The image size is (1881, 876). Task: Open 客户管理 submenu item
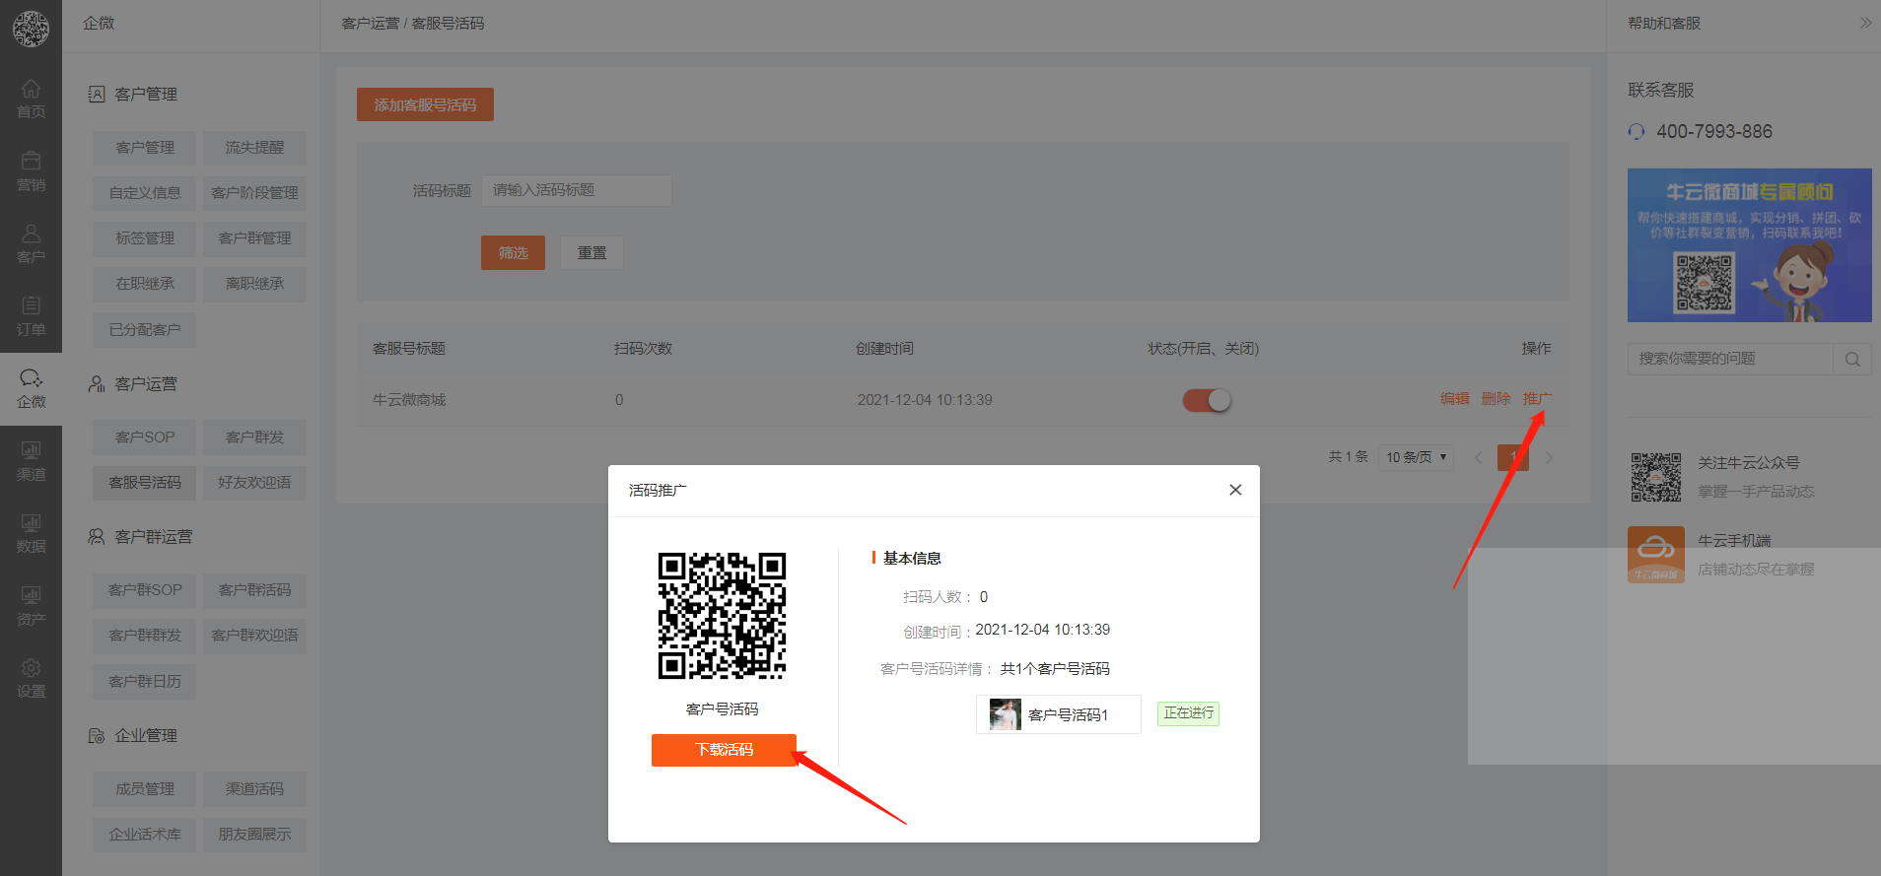[x=145, y=148]
